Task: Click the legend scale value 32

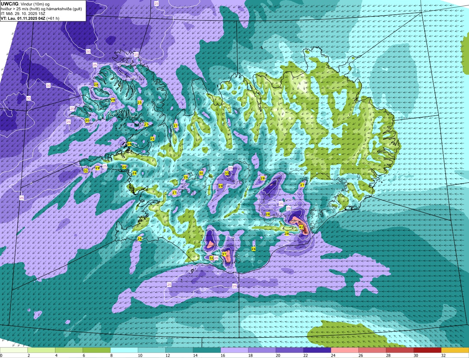Action: [443, 355]
